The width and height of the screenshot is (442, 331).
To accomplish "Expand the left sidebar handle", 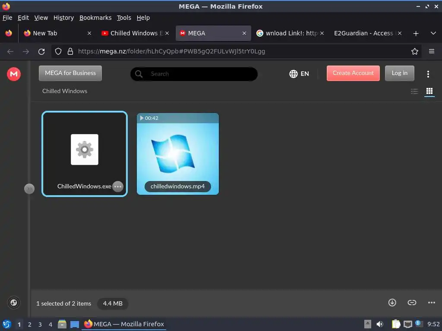I will pyautogui.click(x=29, y=189).
